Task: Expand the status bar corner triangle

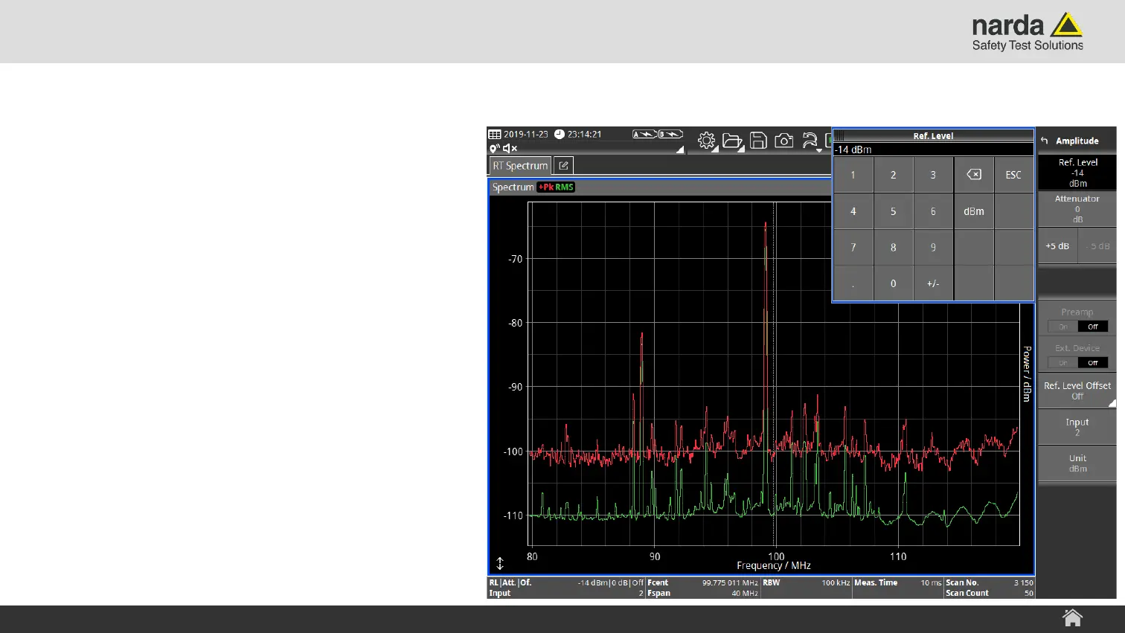Action: [679, 150]
